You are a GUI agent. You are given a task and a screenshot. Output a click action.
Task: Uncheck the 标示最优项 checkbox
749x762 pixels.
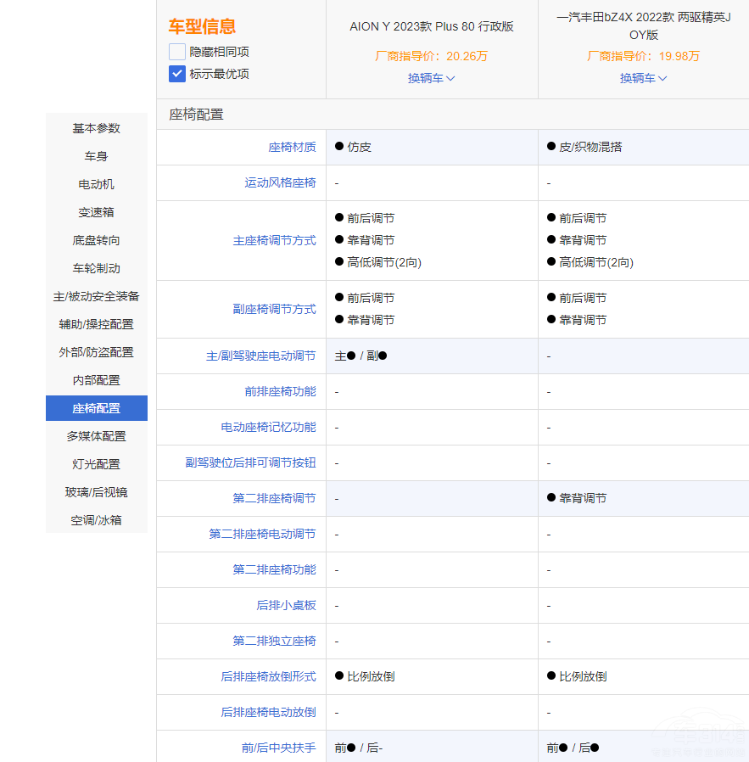point(176,74)
